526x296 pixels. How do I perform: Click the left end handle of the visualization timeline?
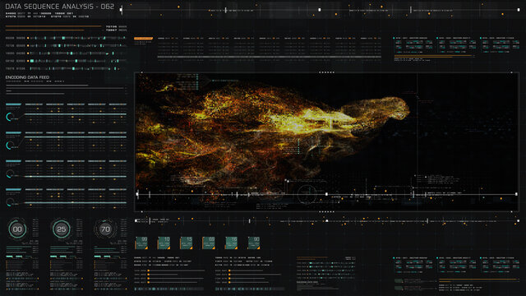click(137, 194)
